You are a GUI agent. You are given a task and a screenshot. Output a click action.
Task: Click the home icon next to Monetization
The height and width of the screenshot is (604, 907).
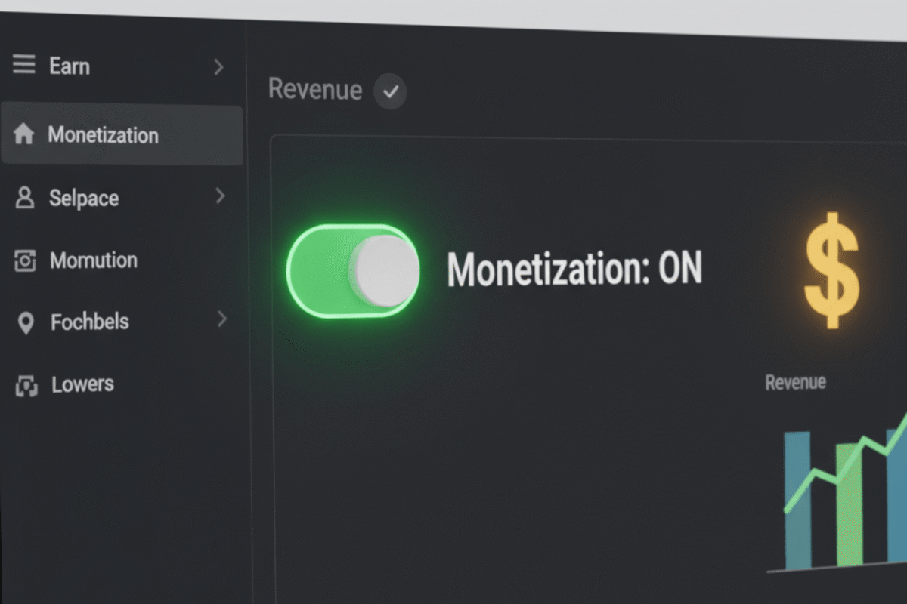click(x=24, y=135)
